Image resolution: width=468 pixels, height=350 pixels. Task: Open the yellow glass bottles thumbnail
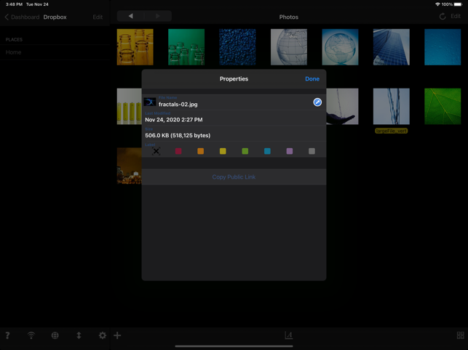(135, 47)
